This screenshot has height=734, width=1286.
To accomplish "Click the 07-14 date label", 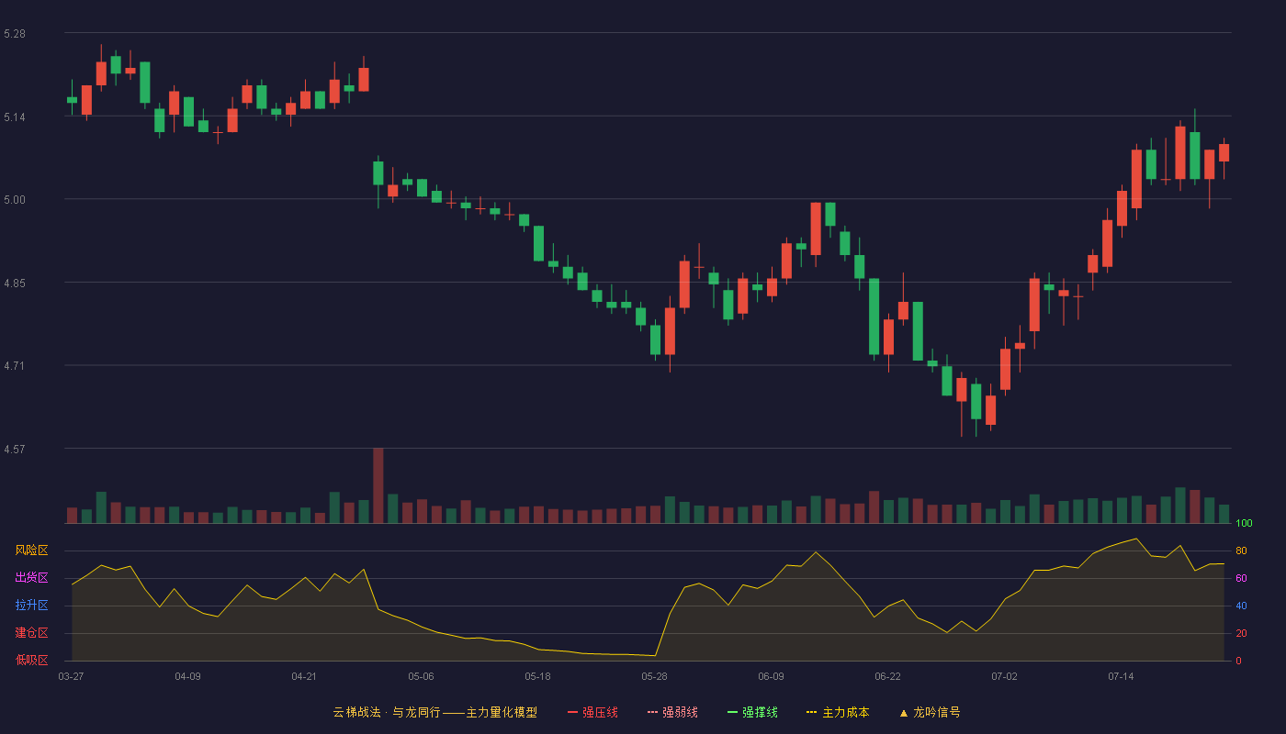I will pos(1121,676).
